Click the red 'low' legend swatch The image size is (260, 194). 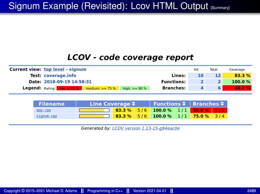point(69,88)
